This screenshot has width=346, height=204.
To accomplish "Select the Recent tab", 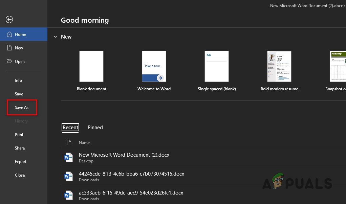I will [x=70, y=128].
